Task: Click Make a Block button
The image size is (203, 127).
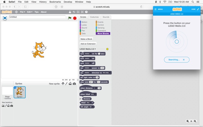Action: point(87,39)
